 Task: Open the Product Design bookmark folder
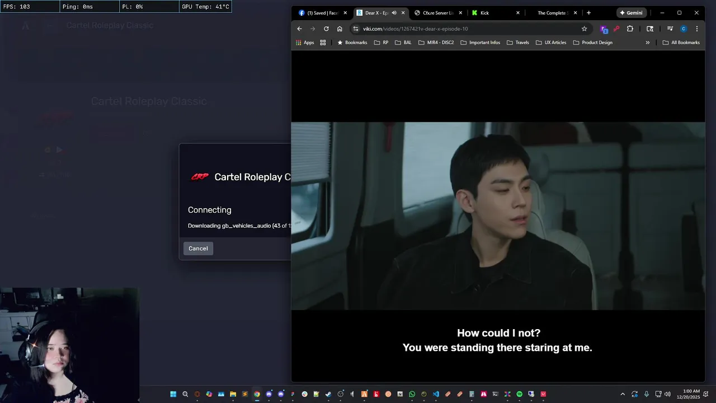592,43
